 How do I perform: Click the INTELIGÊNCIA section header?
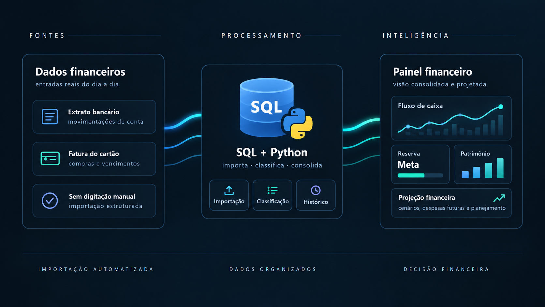click(416, 35)
